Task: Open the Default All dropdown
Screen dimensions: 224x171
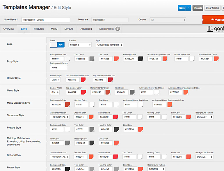Action: 168,20
